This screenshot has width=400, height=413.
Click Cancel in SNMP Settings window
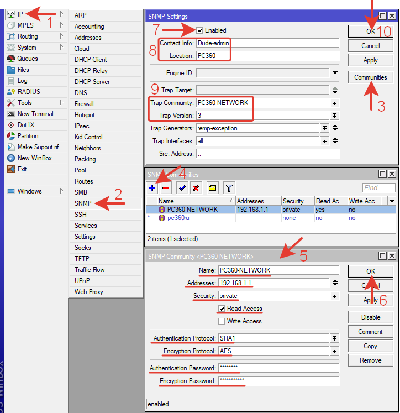point(371,45)
